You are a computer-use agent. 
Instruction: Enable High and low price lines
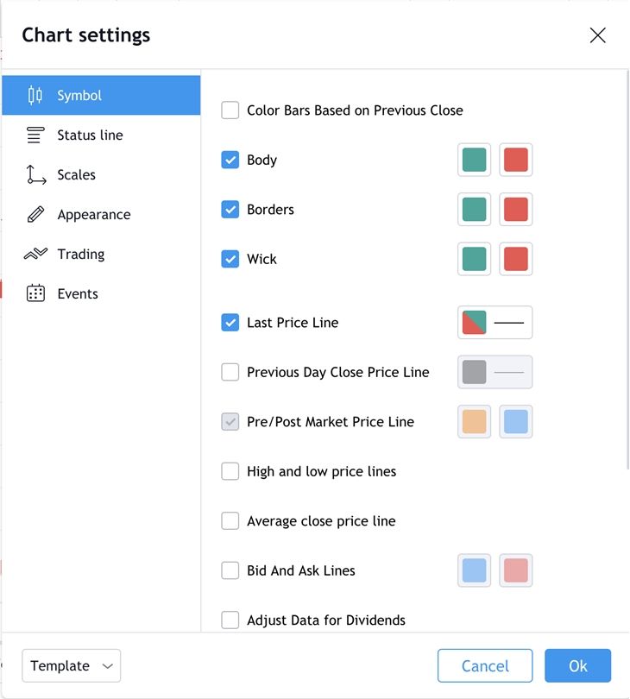(230, 471)
